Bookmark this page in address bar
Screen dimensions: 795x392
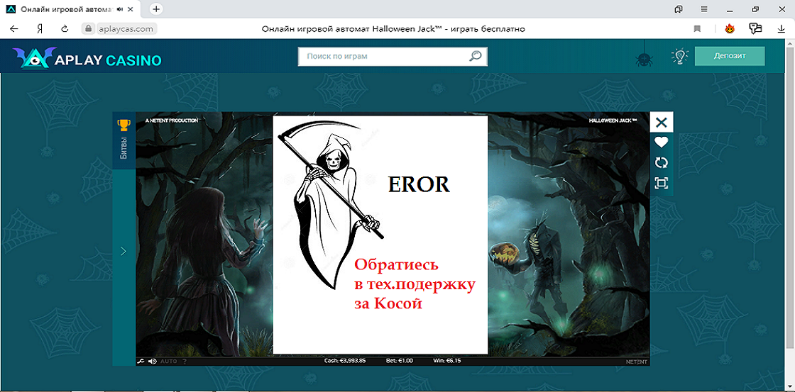(x=697, y=29)
